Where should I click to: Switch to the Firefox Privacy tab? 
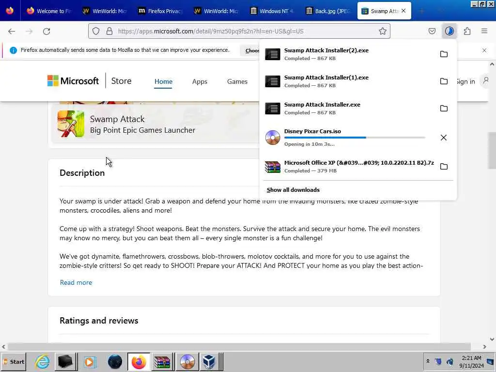(160, 11)
